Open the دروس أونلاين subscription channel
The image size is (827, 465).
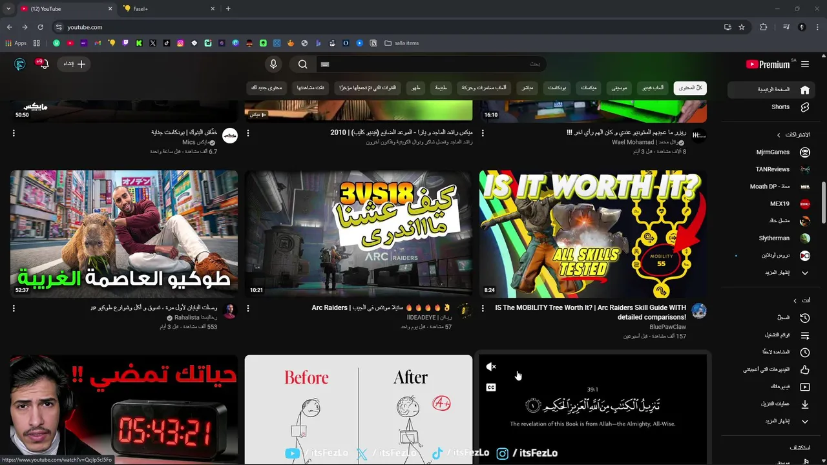coord(770,256)
